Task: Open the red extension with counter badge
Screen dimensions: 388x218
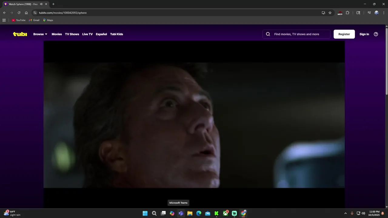Action: [340, 13]
